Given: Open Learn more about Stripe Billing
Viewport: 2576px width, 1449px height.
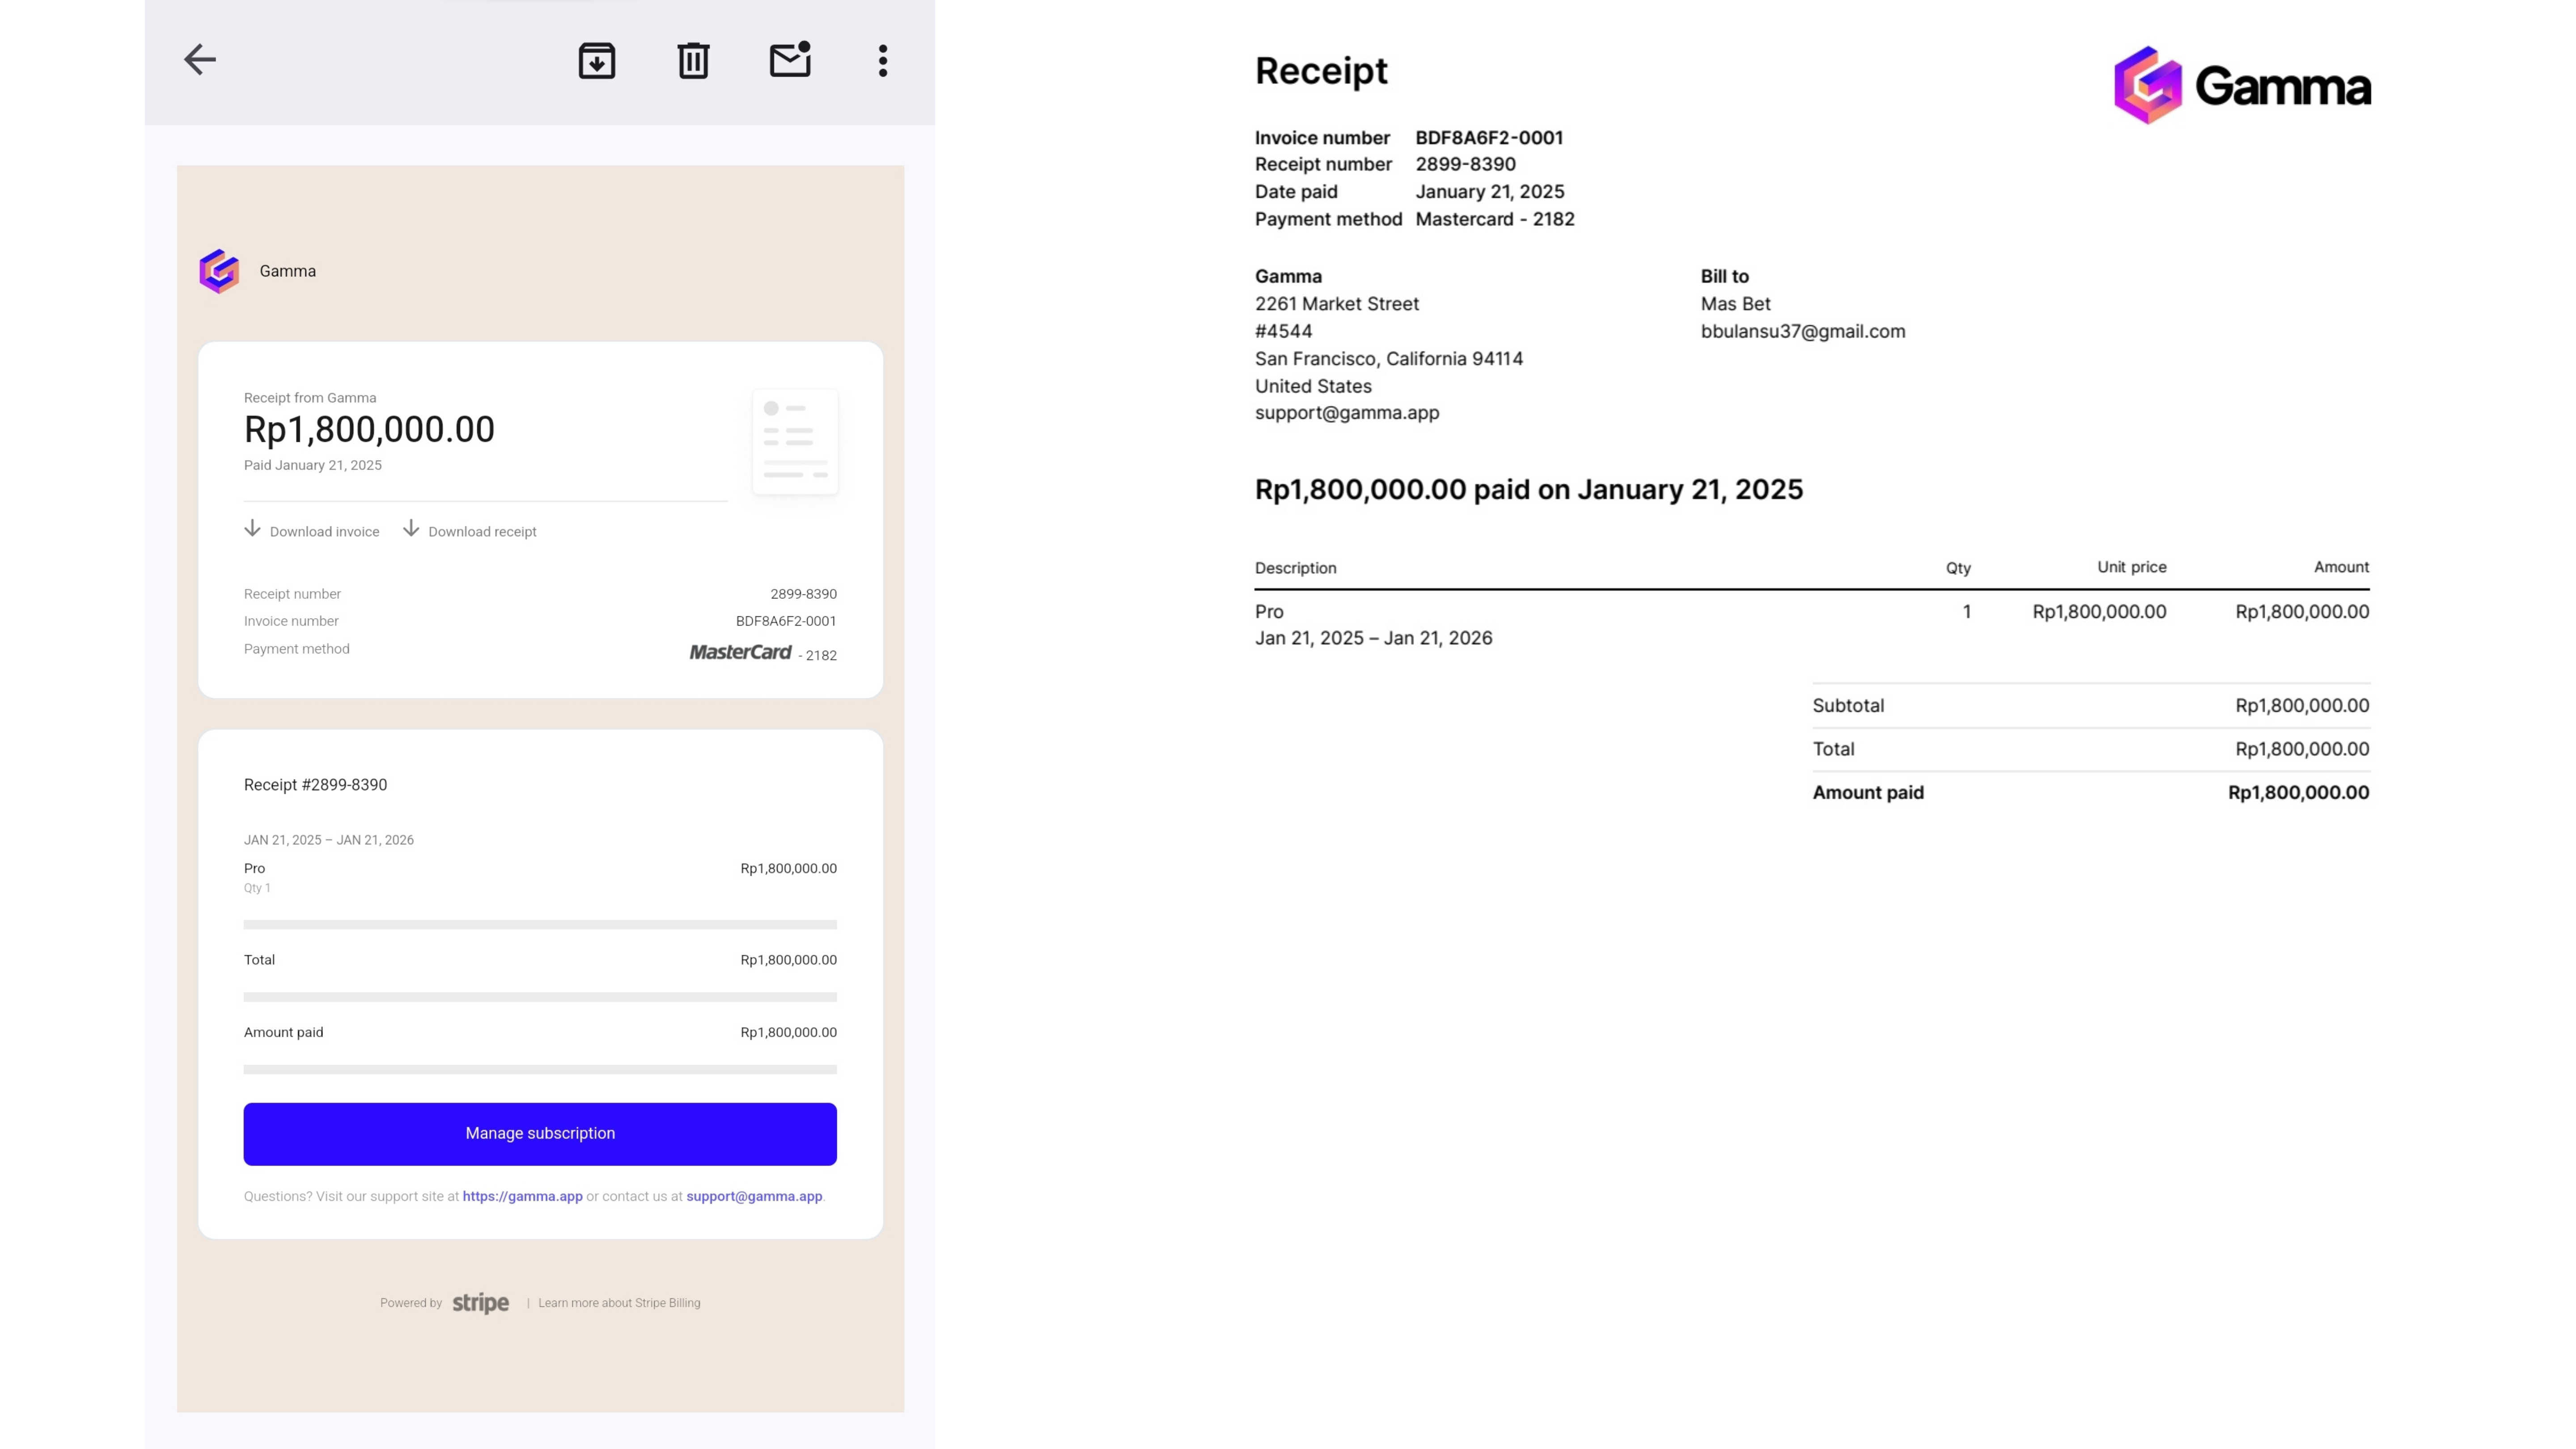Looking at the screenshot, I should (x=619, y=1303).
